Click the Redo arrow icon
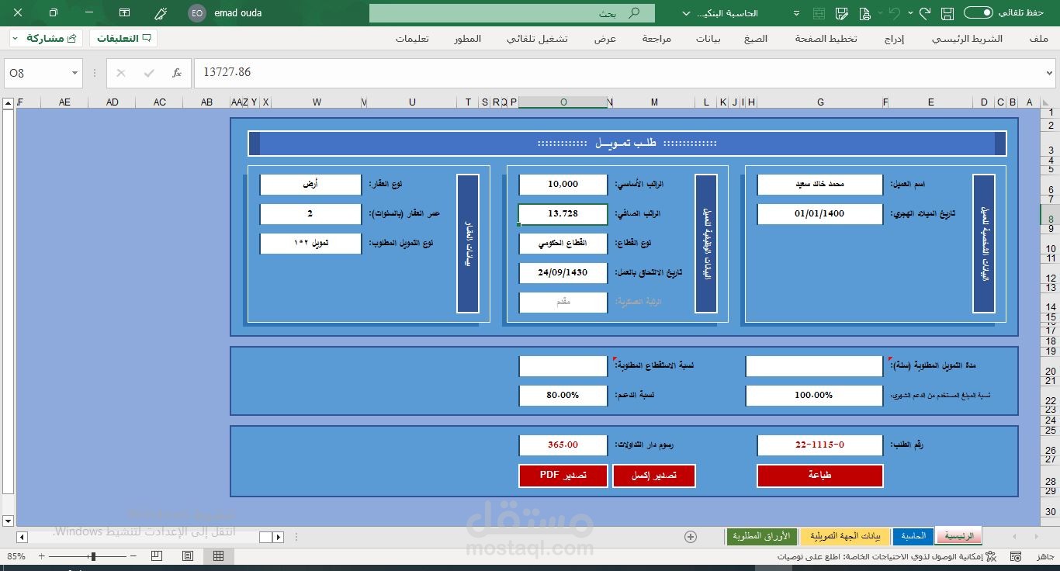 924,13
